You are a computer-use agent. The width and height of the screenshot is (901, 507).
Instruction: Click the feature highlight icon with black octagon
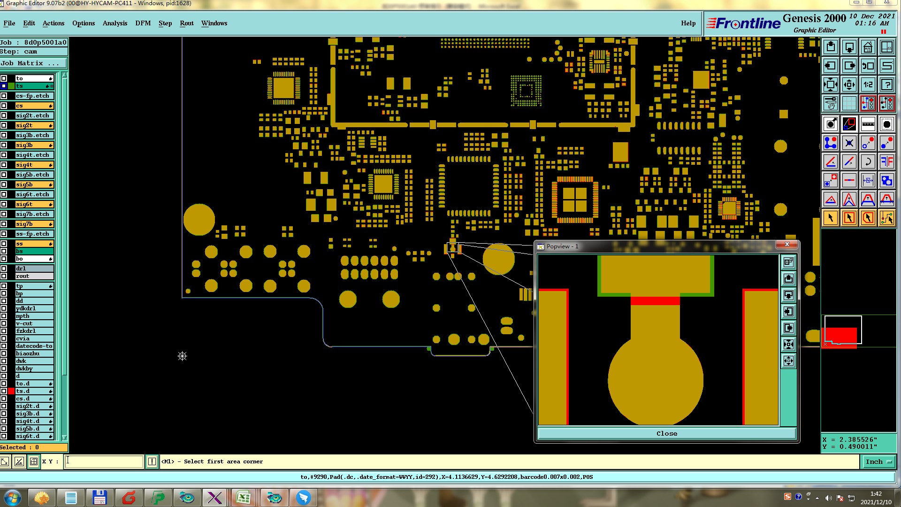point(887,124)
